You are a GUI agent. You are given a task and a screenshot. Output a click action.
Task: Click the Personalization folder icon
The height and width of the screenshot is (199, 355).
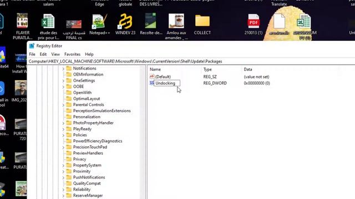[x=69, y=117]
